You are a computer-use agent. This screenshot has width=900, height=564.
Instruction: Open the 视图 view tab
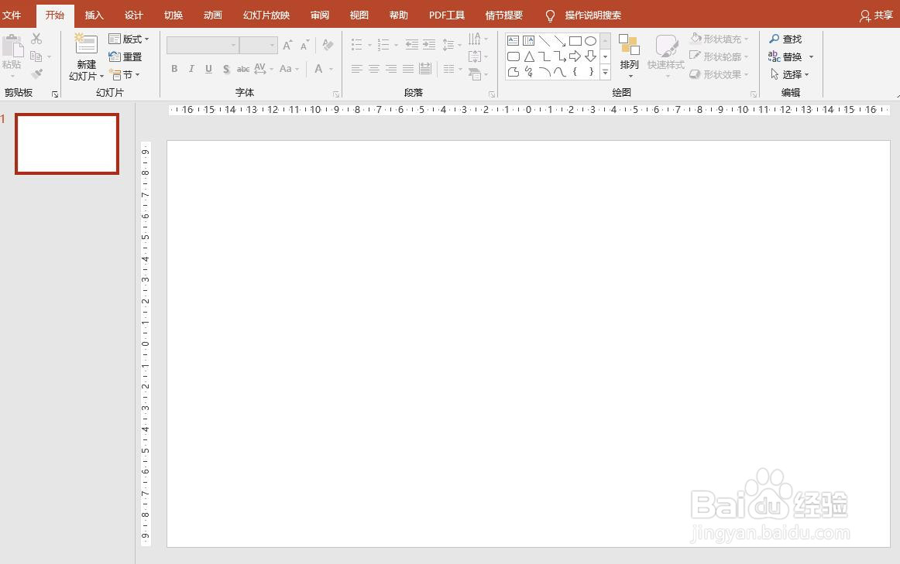359,15
